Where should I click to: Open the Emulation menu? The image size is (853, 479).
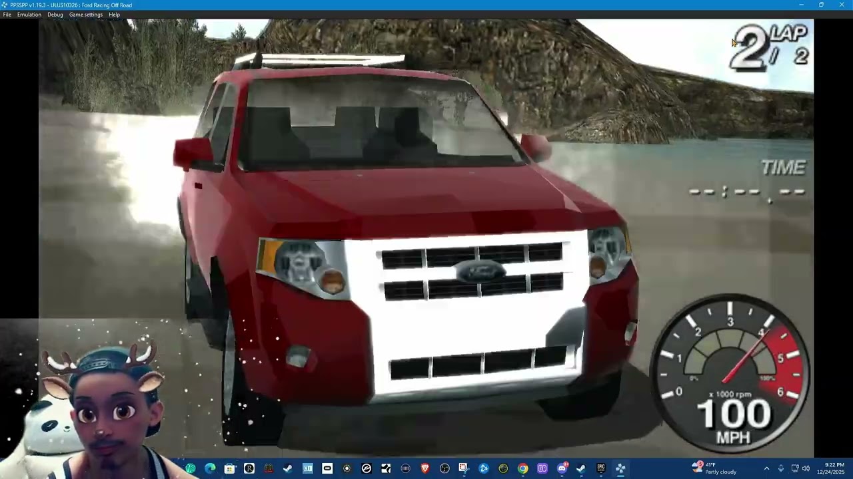29,15
